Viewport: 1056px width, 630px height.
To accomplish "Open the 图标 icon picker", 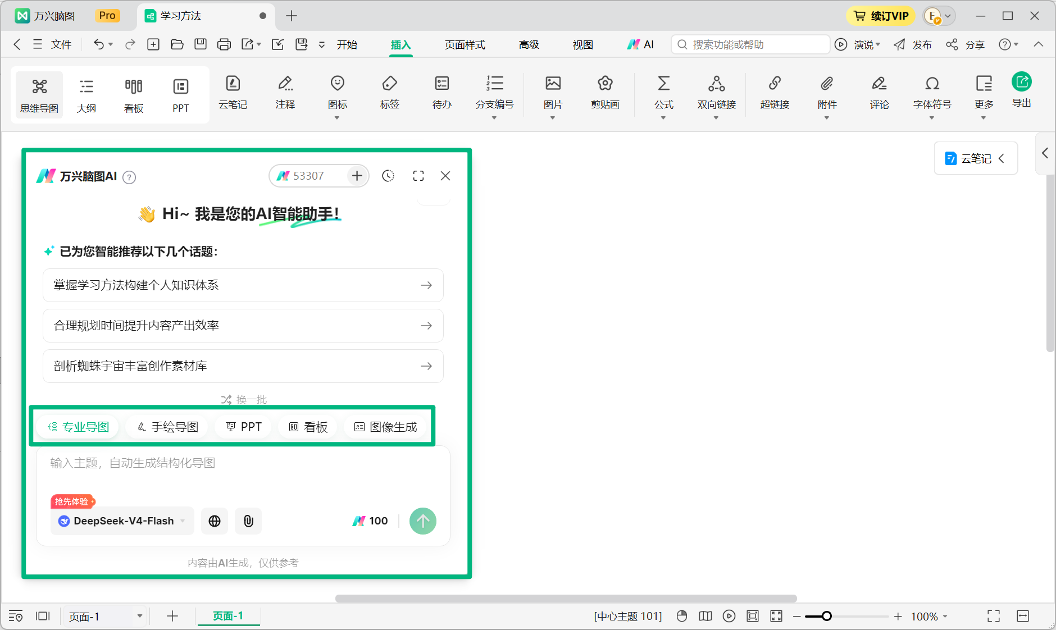I will click(x=337, y=97).
